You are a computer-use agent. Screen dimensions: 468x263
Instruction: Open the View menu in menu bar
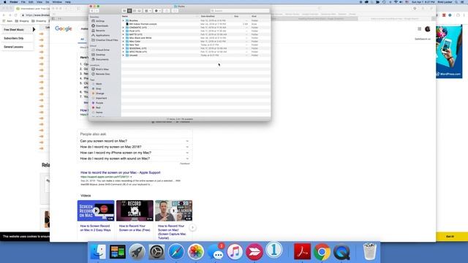(39, 1)
